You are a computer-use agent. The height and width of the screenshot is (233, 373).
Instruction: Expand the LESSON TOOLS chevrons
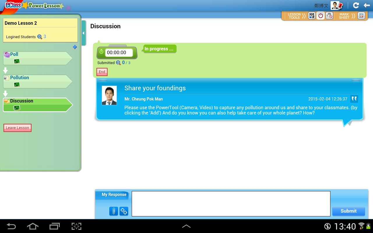tap(304, 16)
